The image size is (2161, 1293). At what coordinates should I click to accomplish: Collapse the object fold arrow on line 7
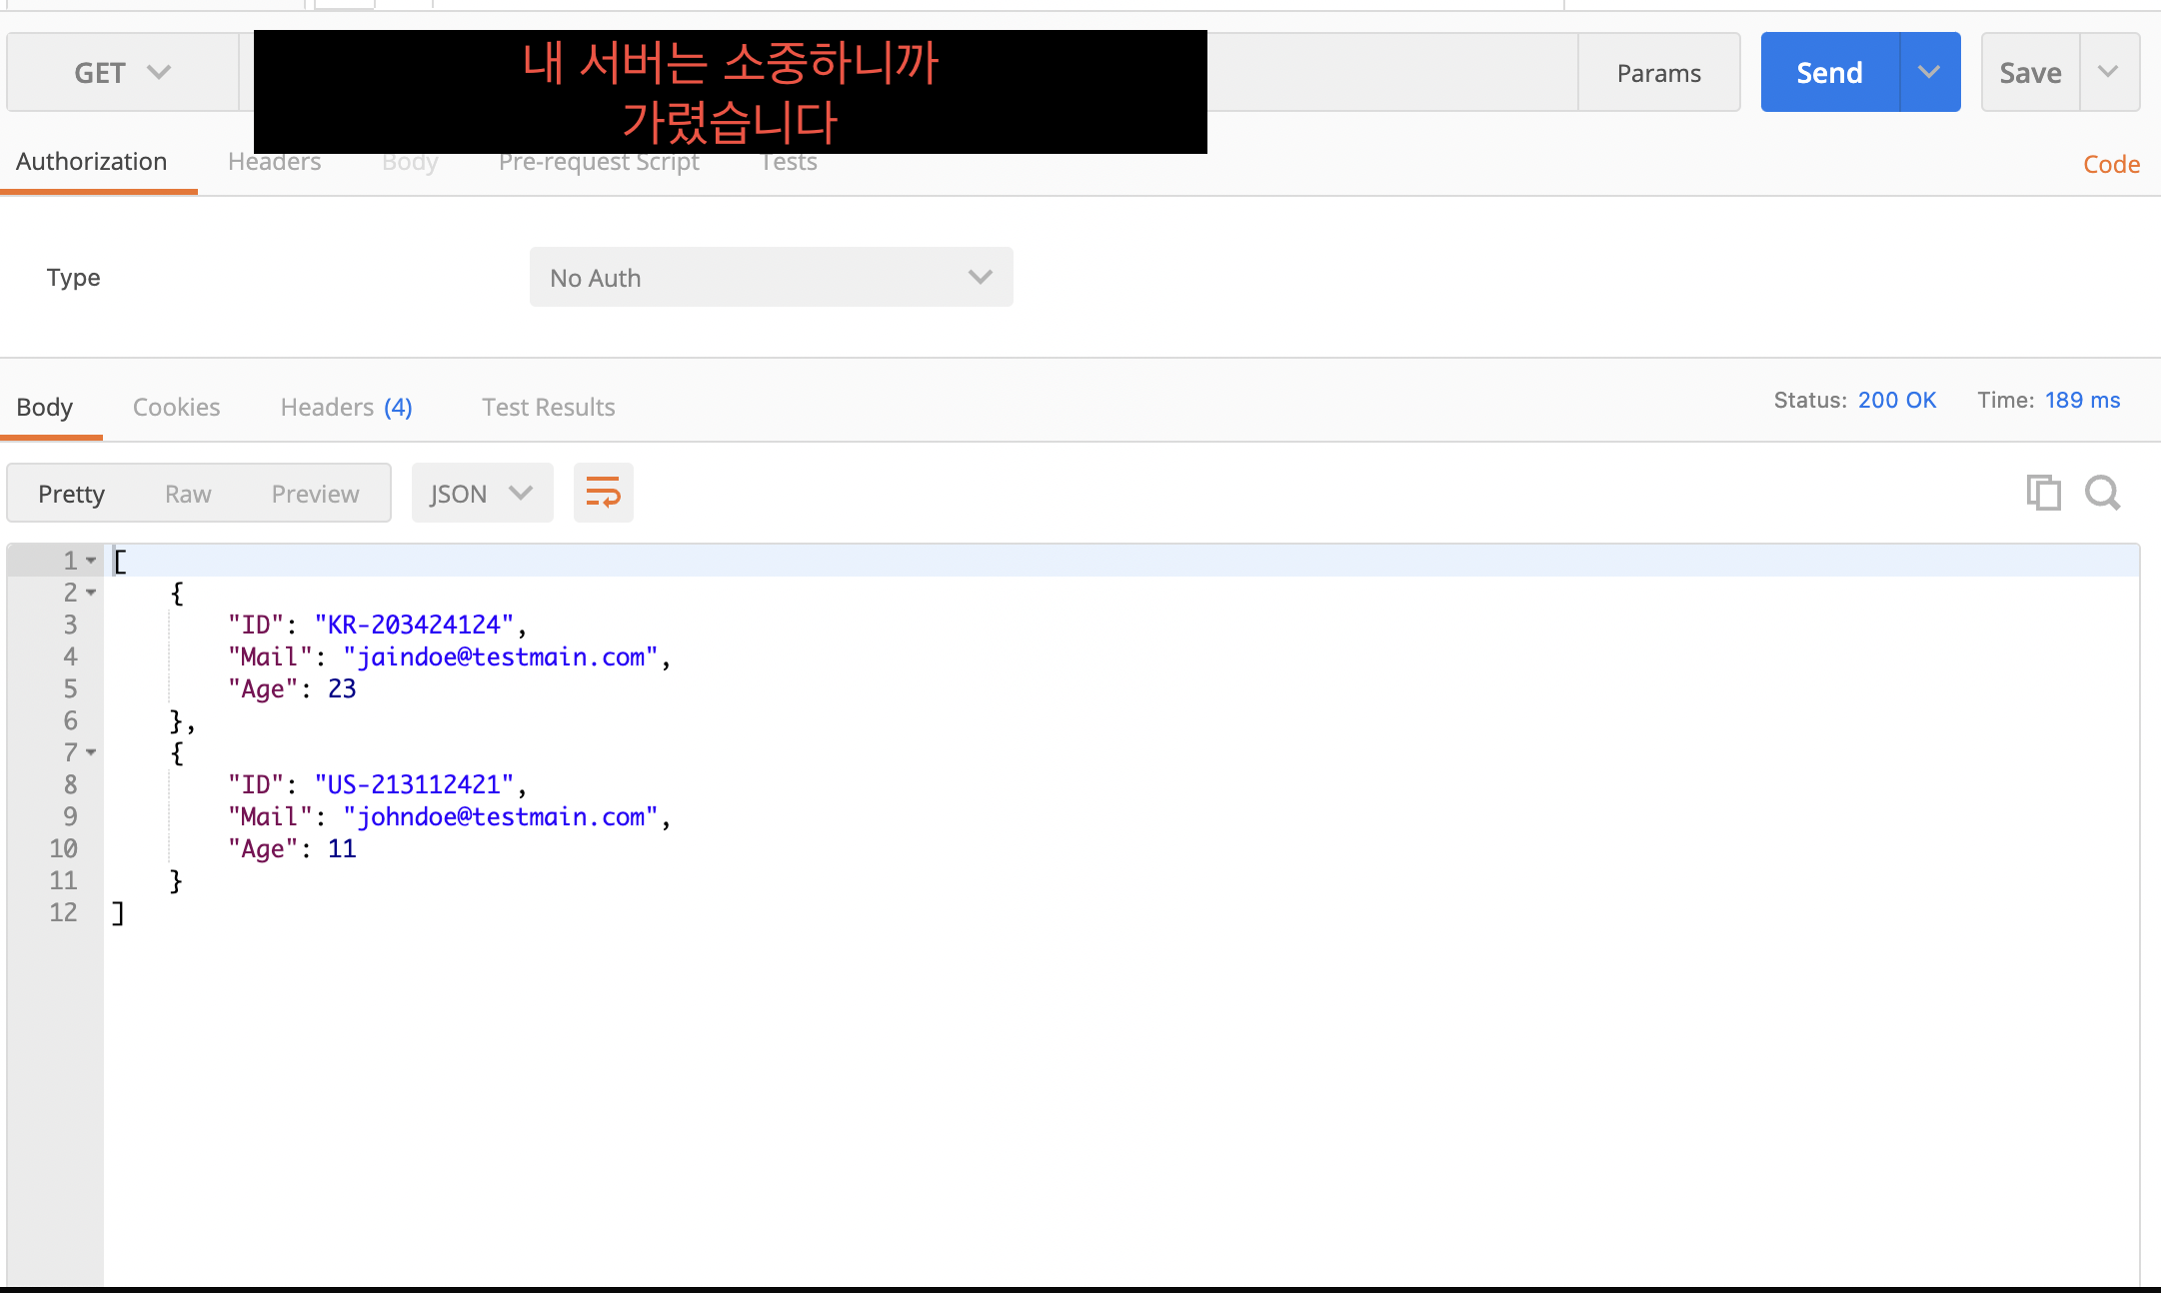[x=91, y=752]
